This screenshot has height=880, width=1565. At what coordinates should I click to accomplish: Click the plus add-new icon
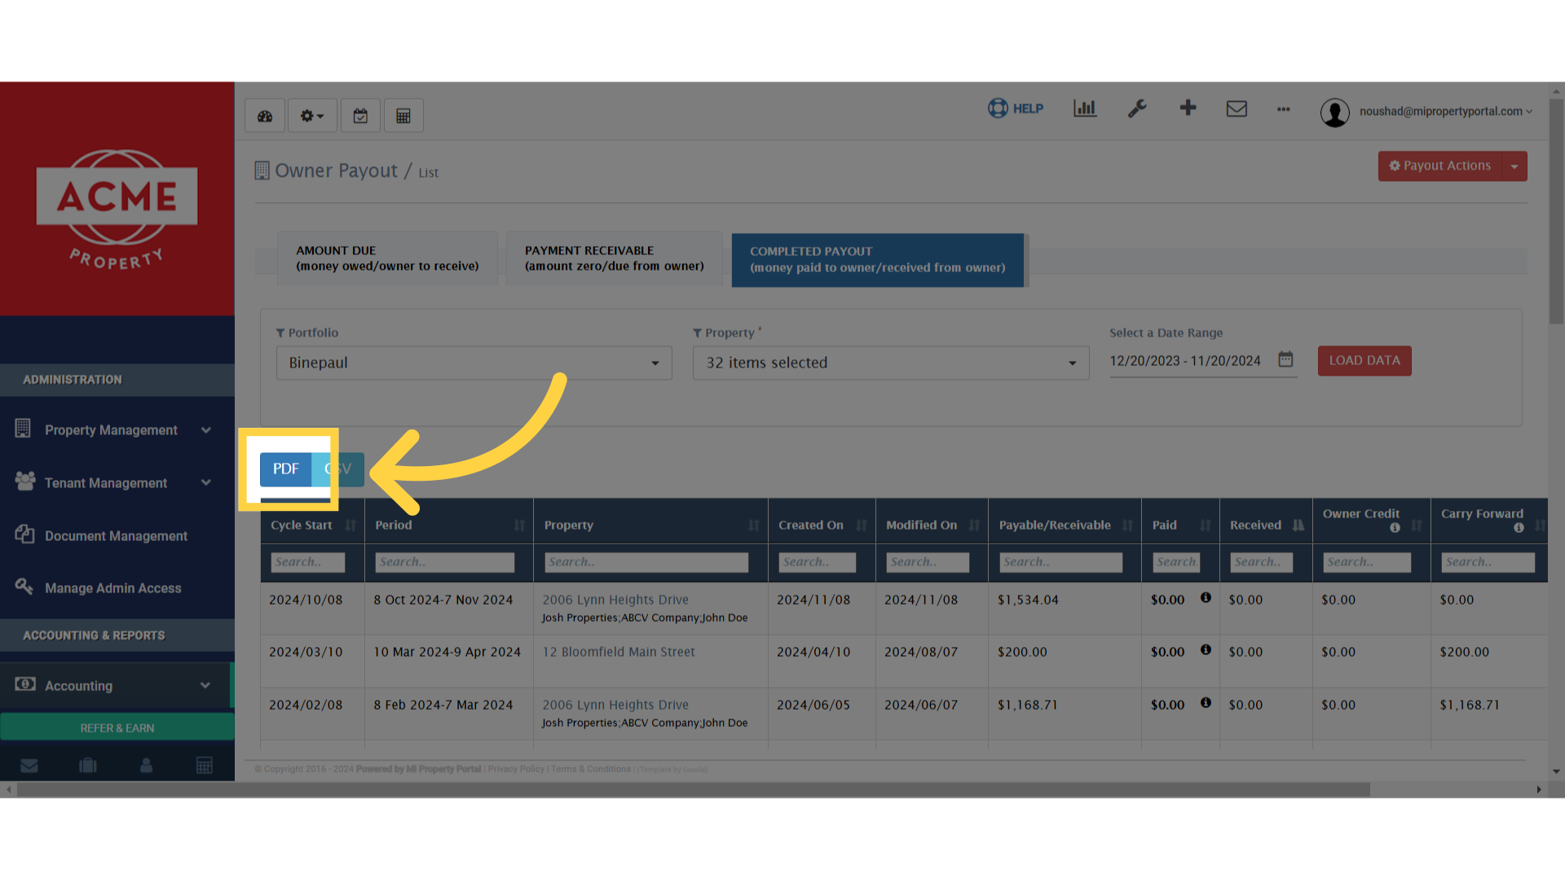point(1188,108)
